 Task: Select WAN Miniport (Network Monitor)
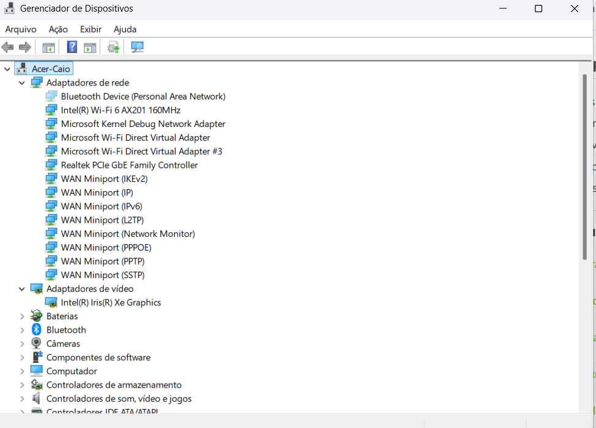click(x=128, y=234)
